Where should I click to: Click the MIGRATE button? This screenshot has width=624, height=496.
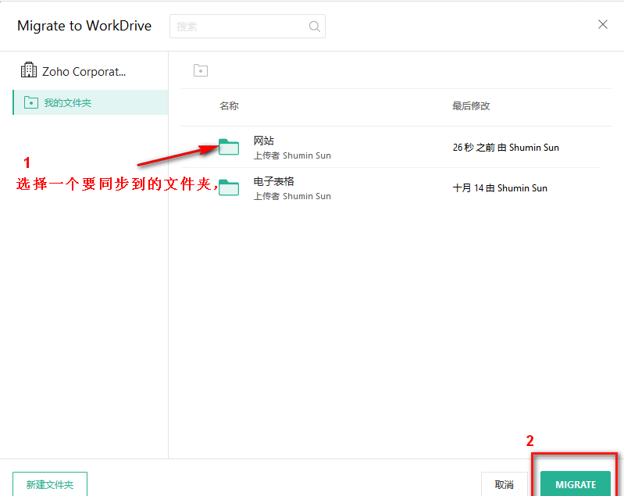[576, 484]
